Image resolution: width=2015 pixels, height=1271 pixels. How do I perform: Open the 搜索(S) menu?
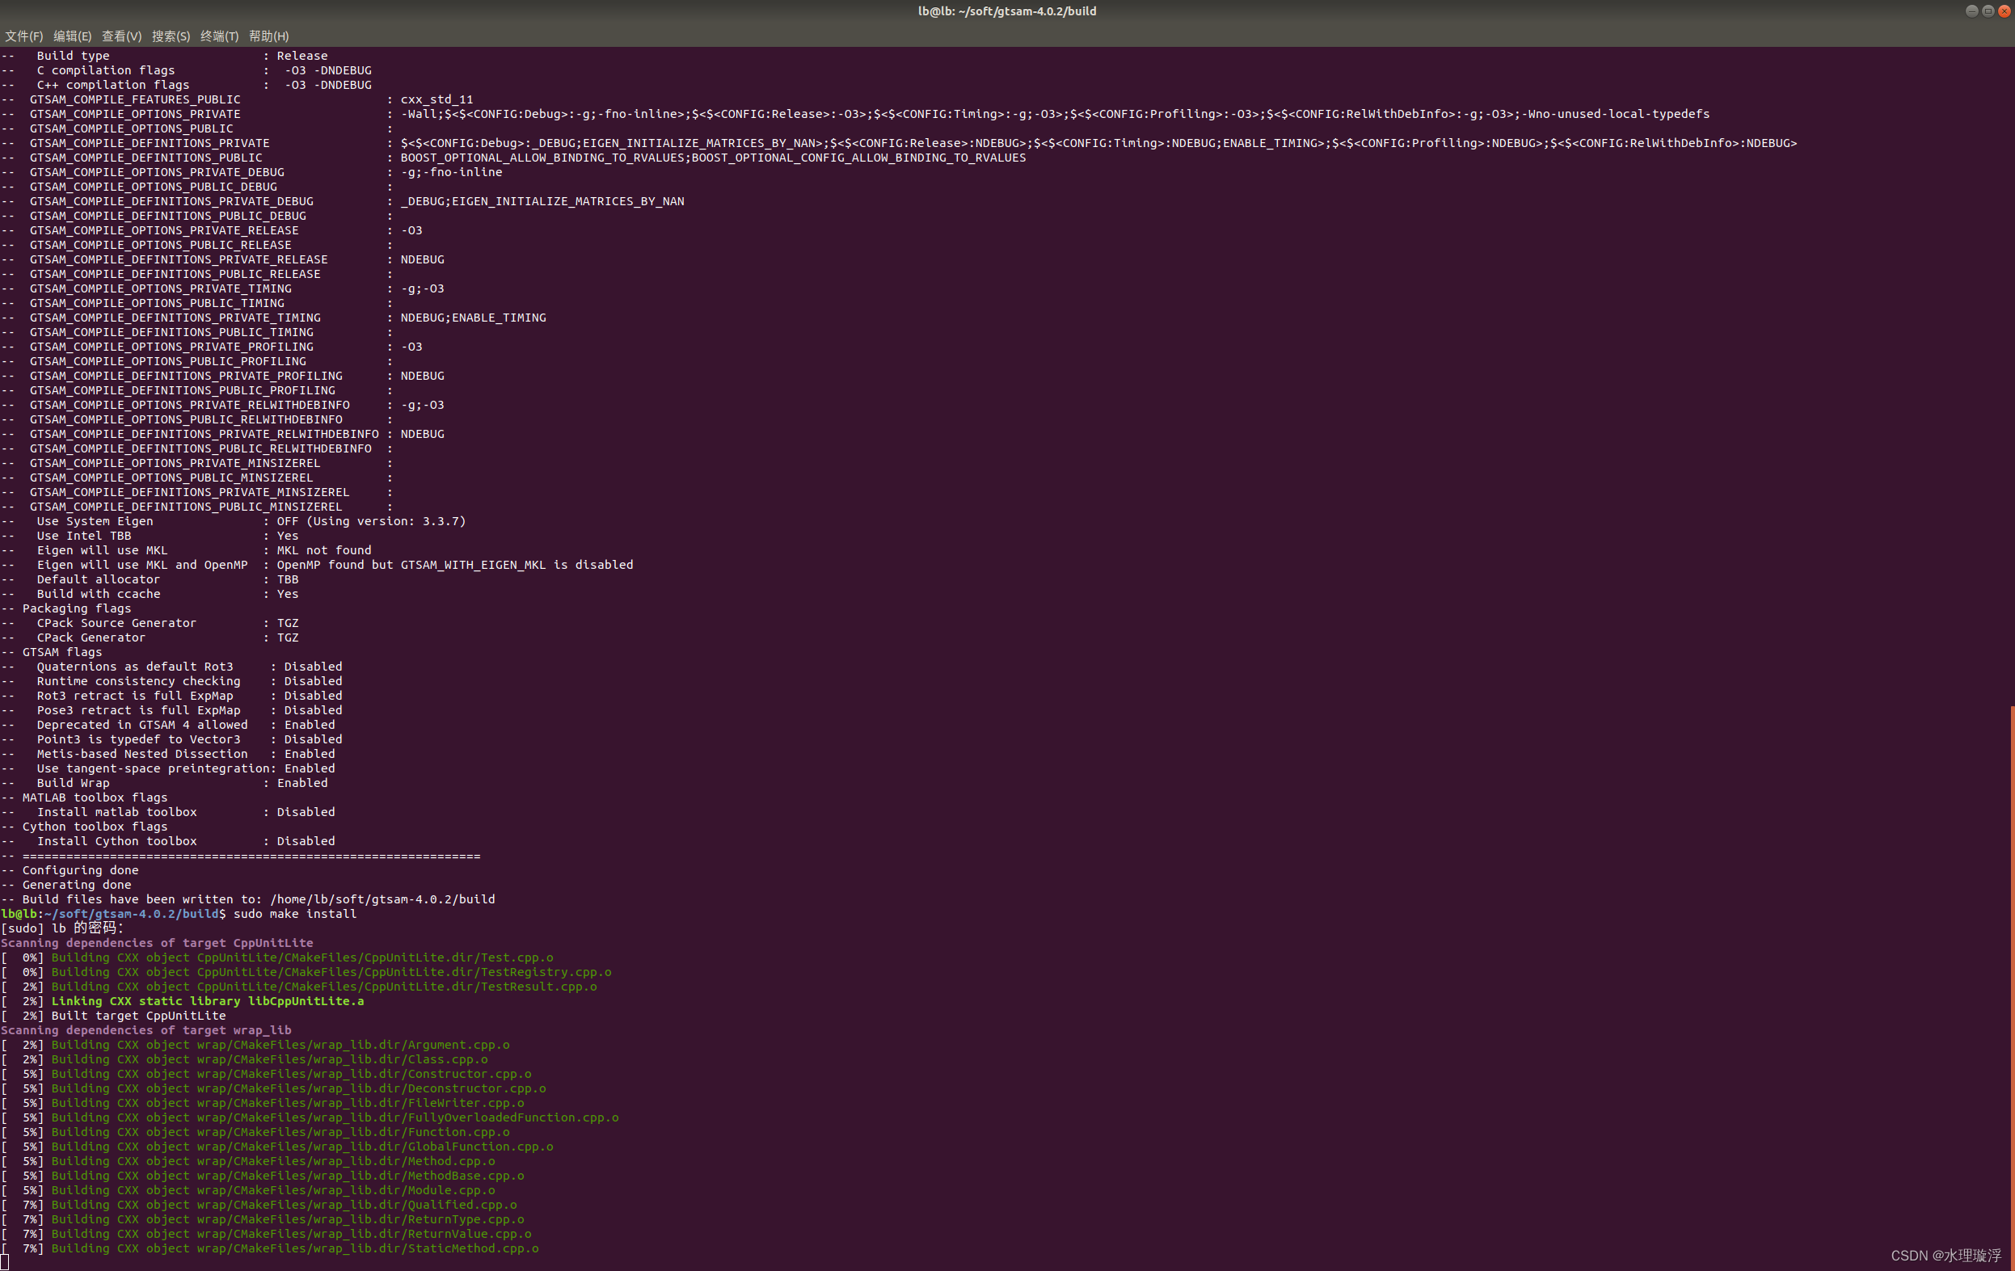171,36
